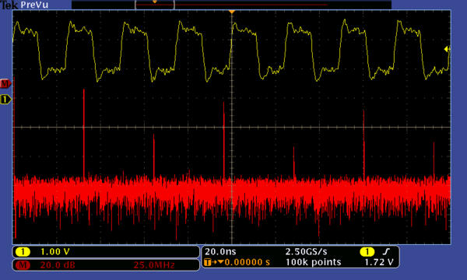Click the rising edge trigger slope icon
The height and width of the screenshot is (280, 467).
coord(386,252)
